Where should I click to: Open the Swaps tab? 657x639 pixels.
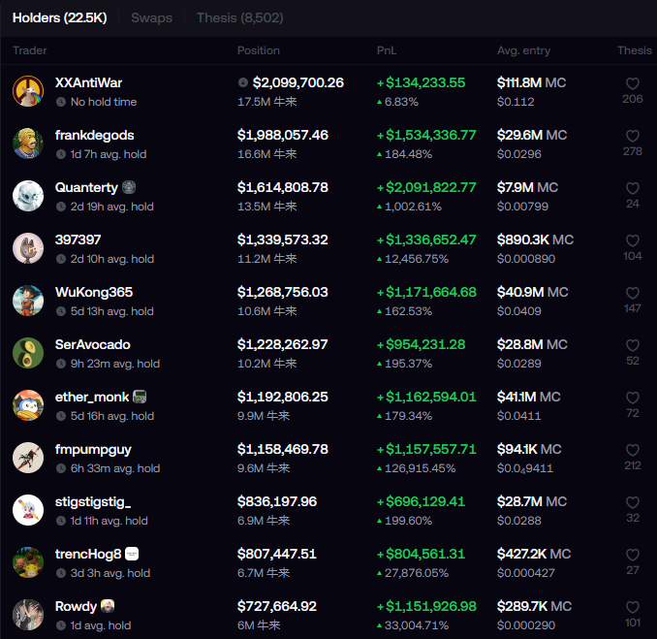151,17
